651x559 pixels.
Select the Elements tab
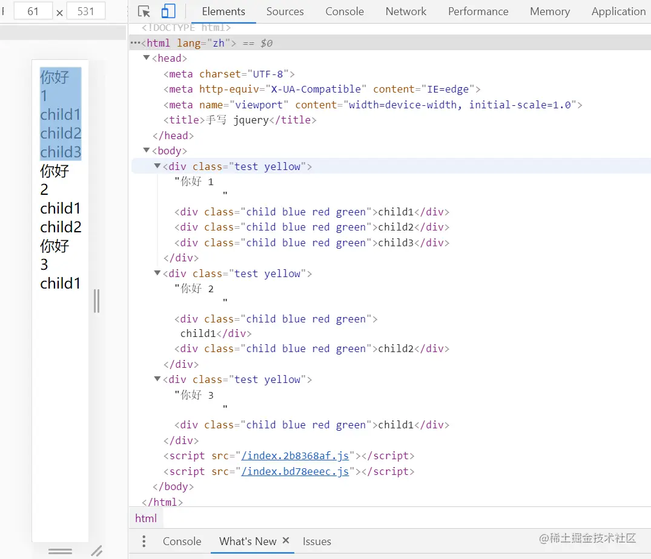223,11
